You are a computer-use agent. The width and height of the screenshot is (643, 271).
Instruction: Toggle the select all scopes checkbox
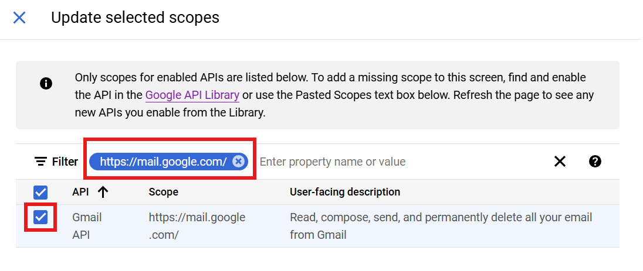[40, 192]
